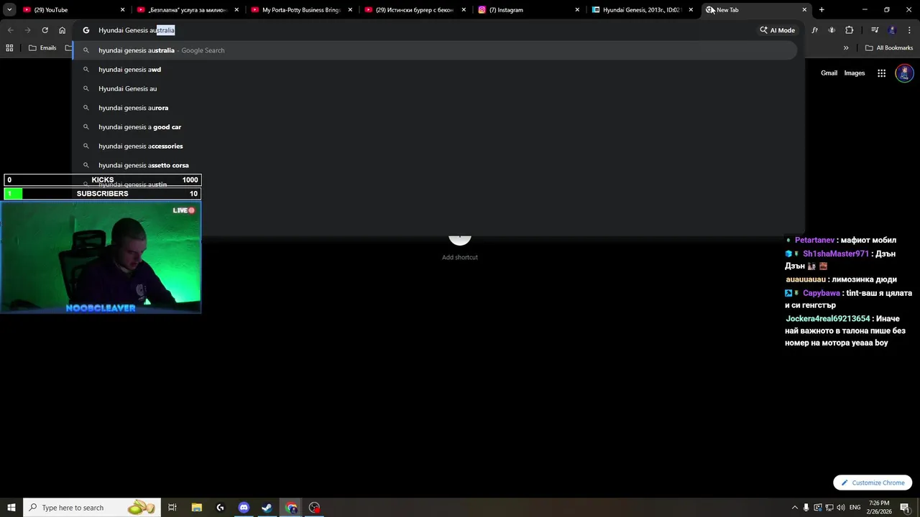The image size is (920, 517).
Task: Click chat username Sh1shaMaster971
Action: tap(836, 254)
